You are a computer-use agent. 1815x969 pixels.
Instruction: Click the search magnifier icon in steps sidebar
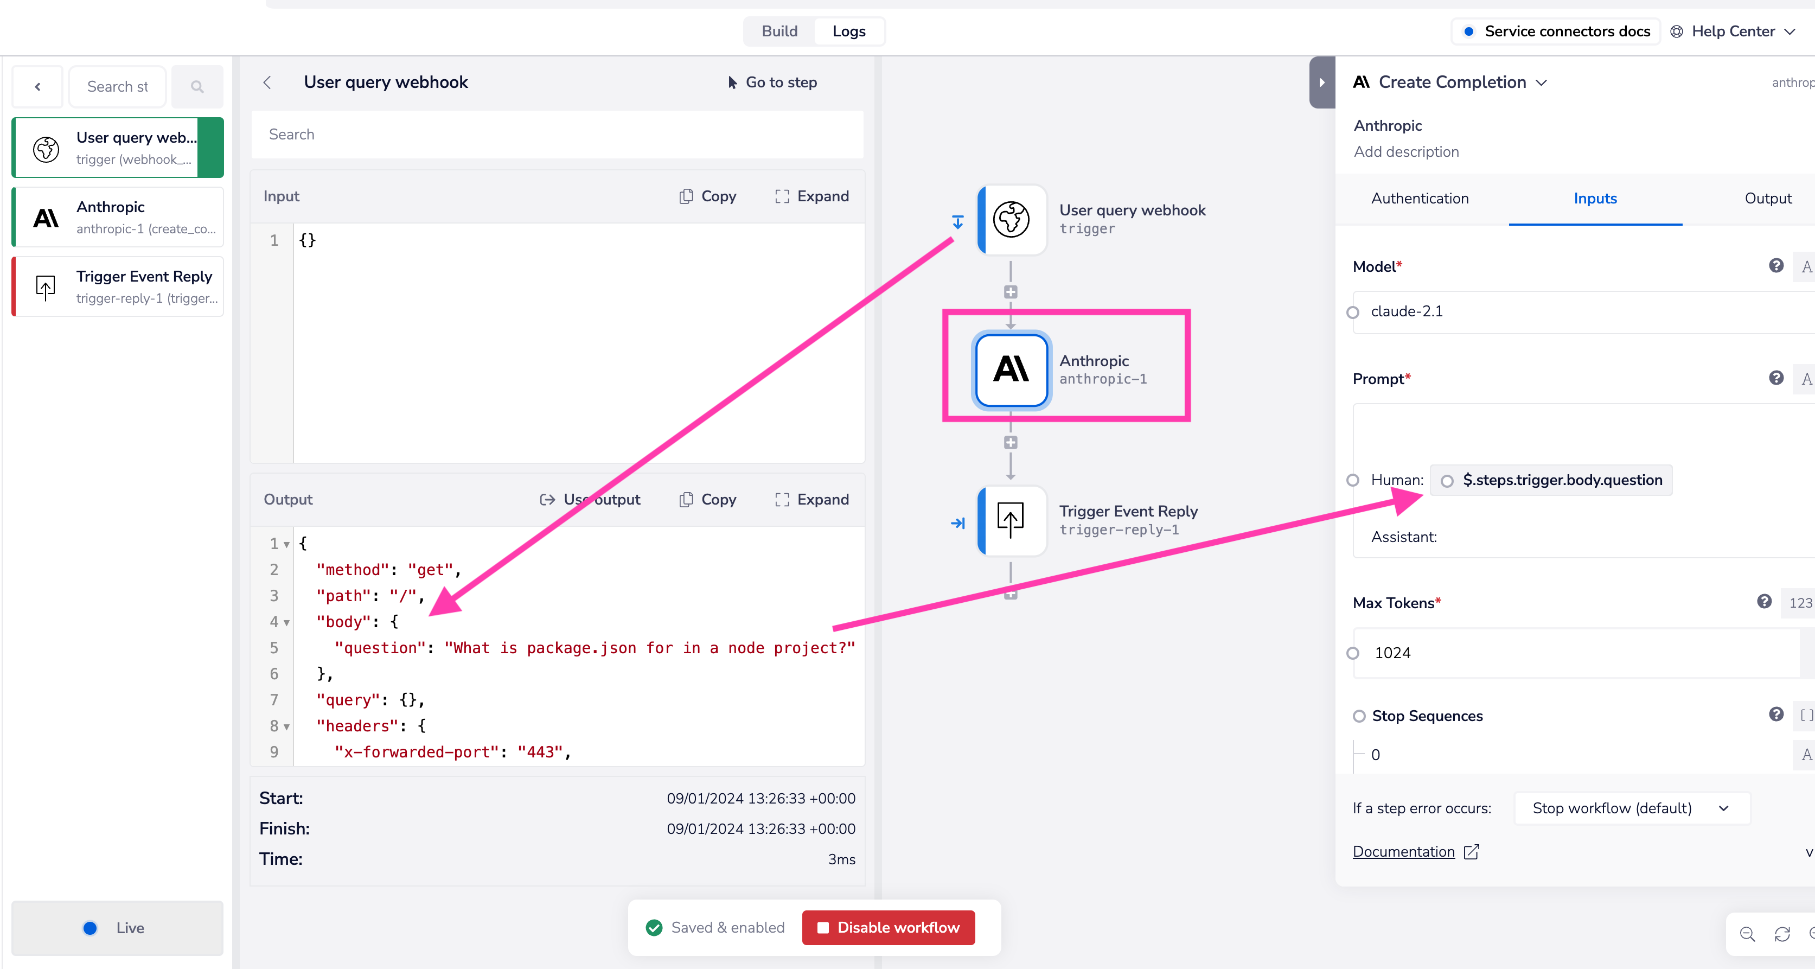point(197,87)
